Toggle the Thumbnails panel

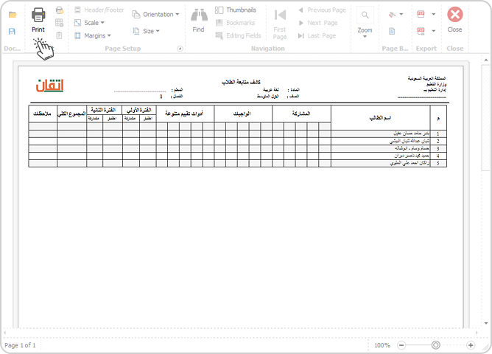[x=236, y=10]
